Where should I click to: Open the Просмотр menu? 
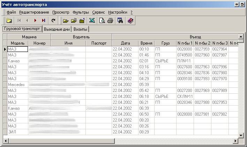(x=61, y=12)
